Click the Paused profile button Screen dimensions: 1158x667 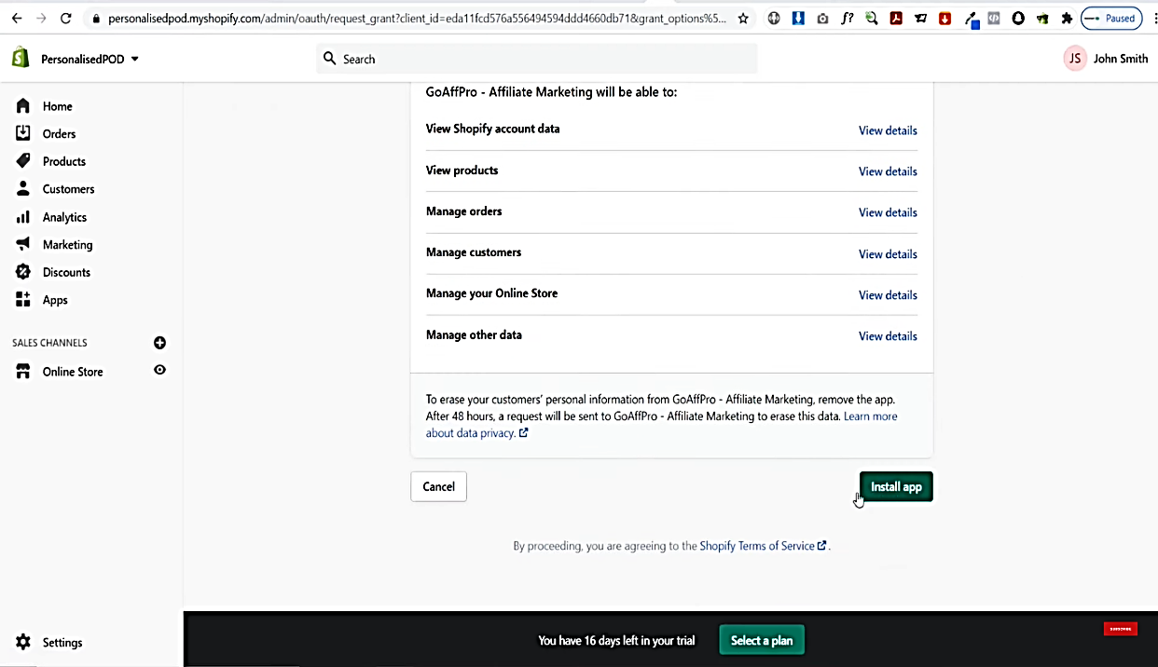pyautogui.click(x=1111, y=18)
